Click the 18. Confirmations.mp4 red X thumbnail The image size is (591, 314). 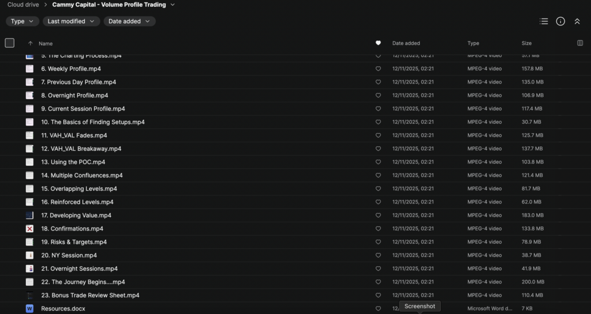pyautogui.click(x=29, y=229)
